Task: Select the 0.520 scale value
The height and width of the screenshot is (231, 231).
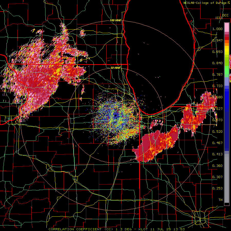Action: (217, 132)
